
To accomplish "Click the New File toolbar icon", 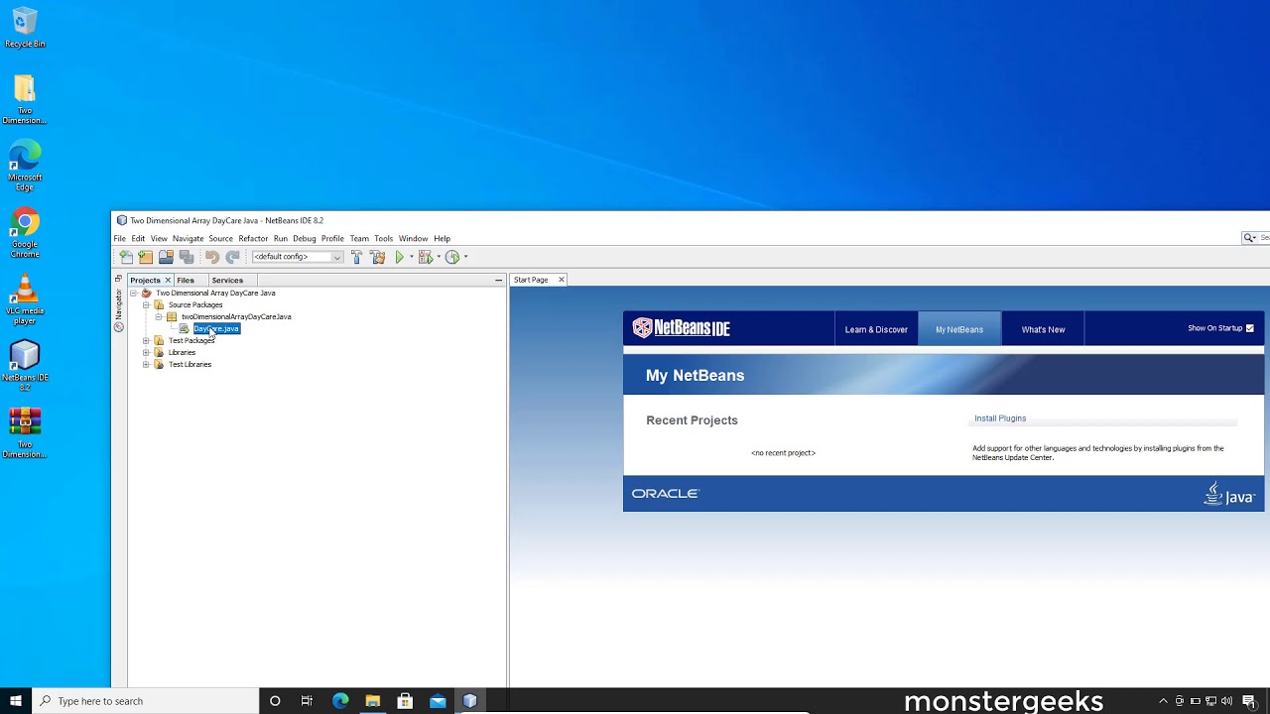I will [x=126, y=257].
